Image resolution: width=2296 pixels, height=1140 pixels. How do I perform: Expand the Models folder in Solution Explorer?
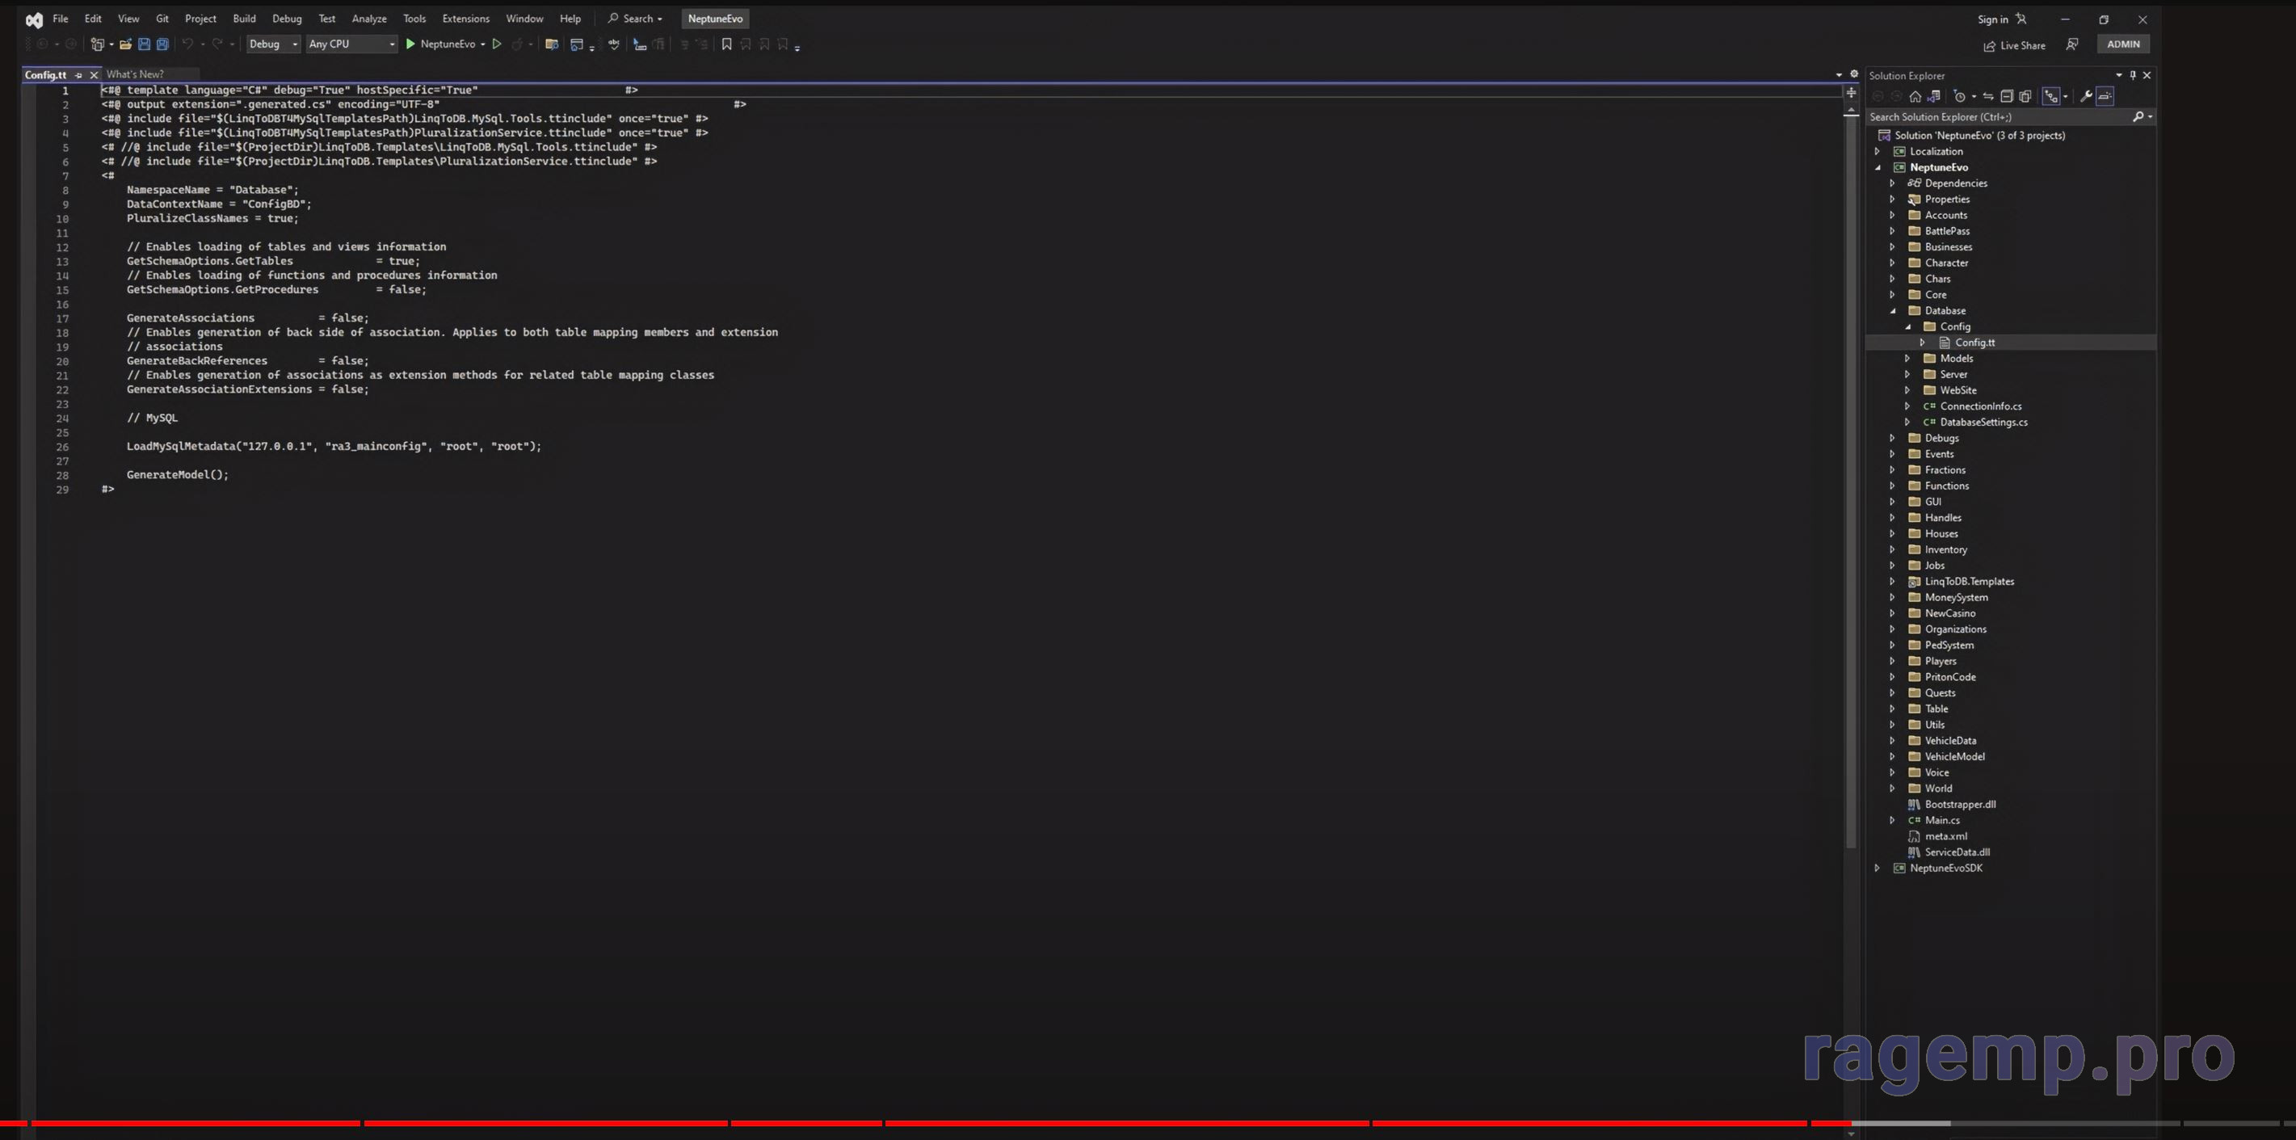(1907, 358)
